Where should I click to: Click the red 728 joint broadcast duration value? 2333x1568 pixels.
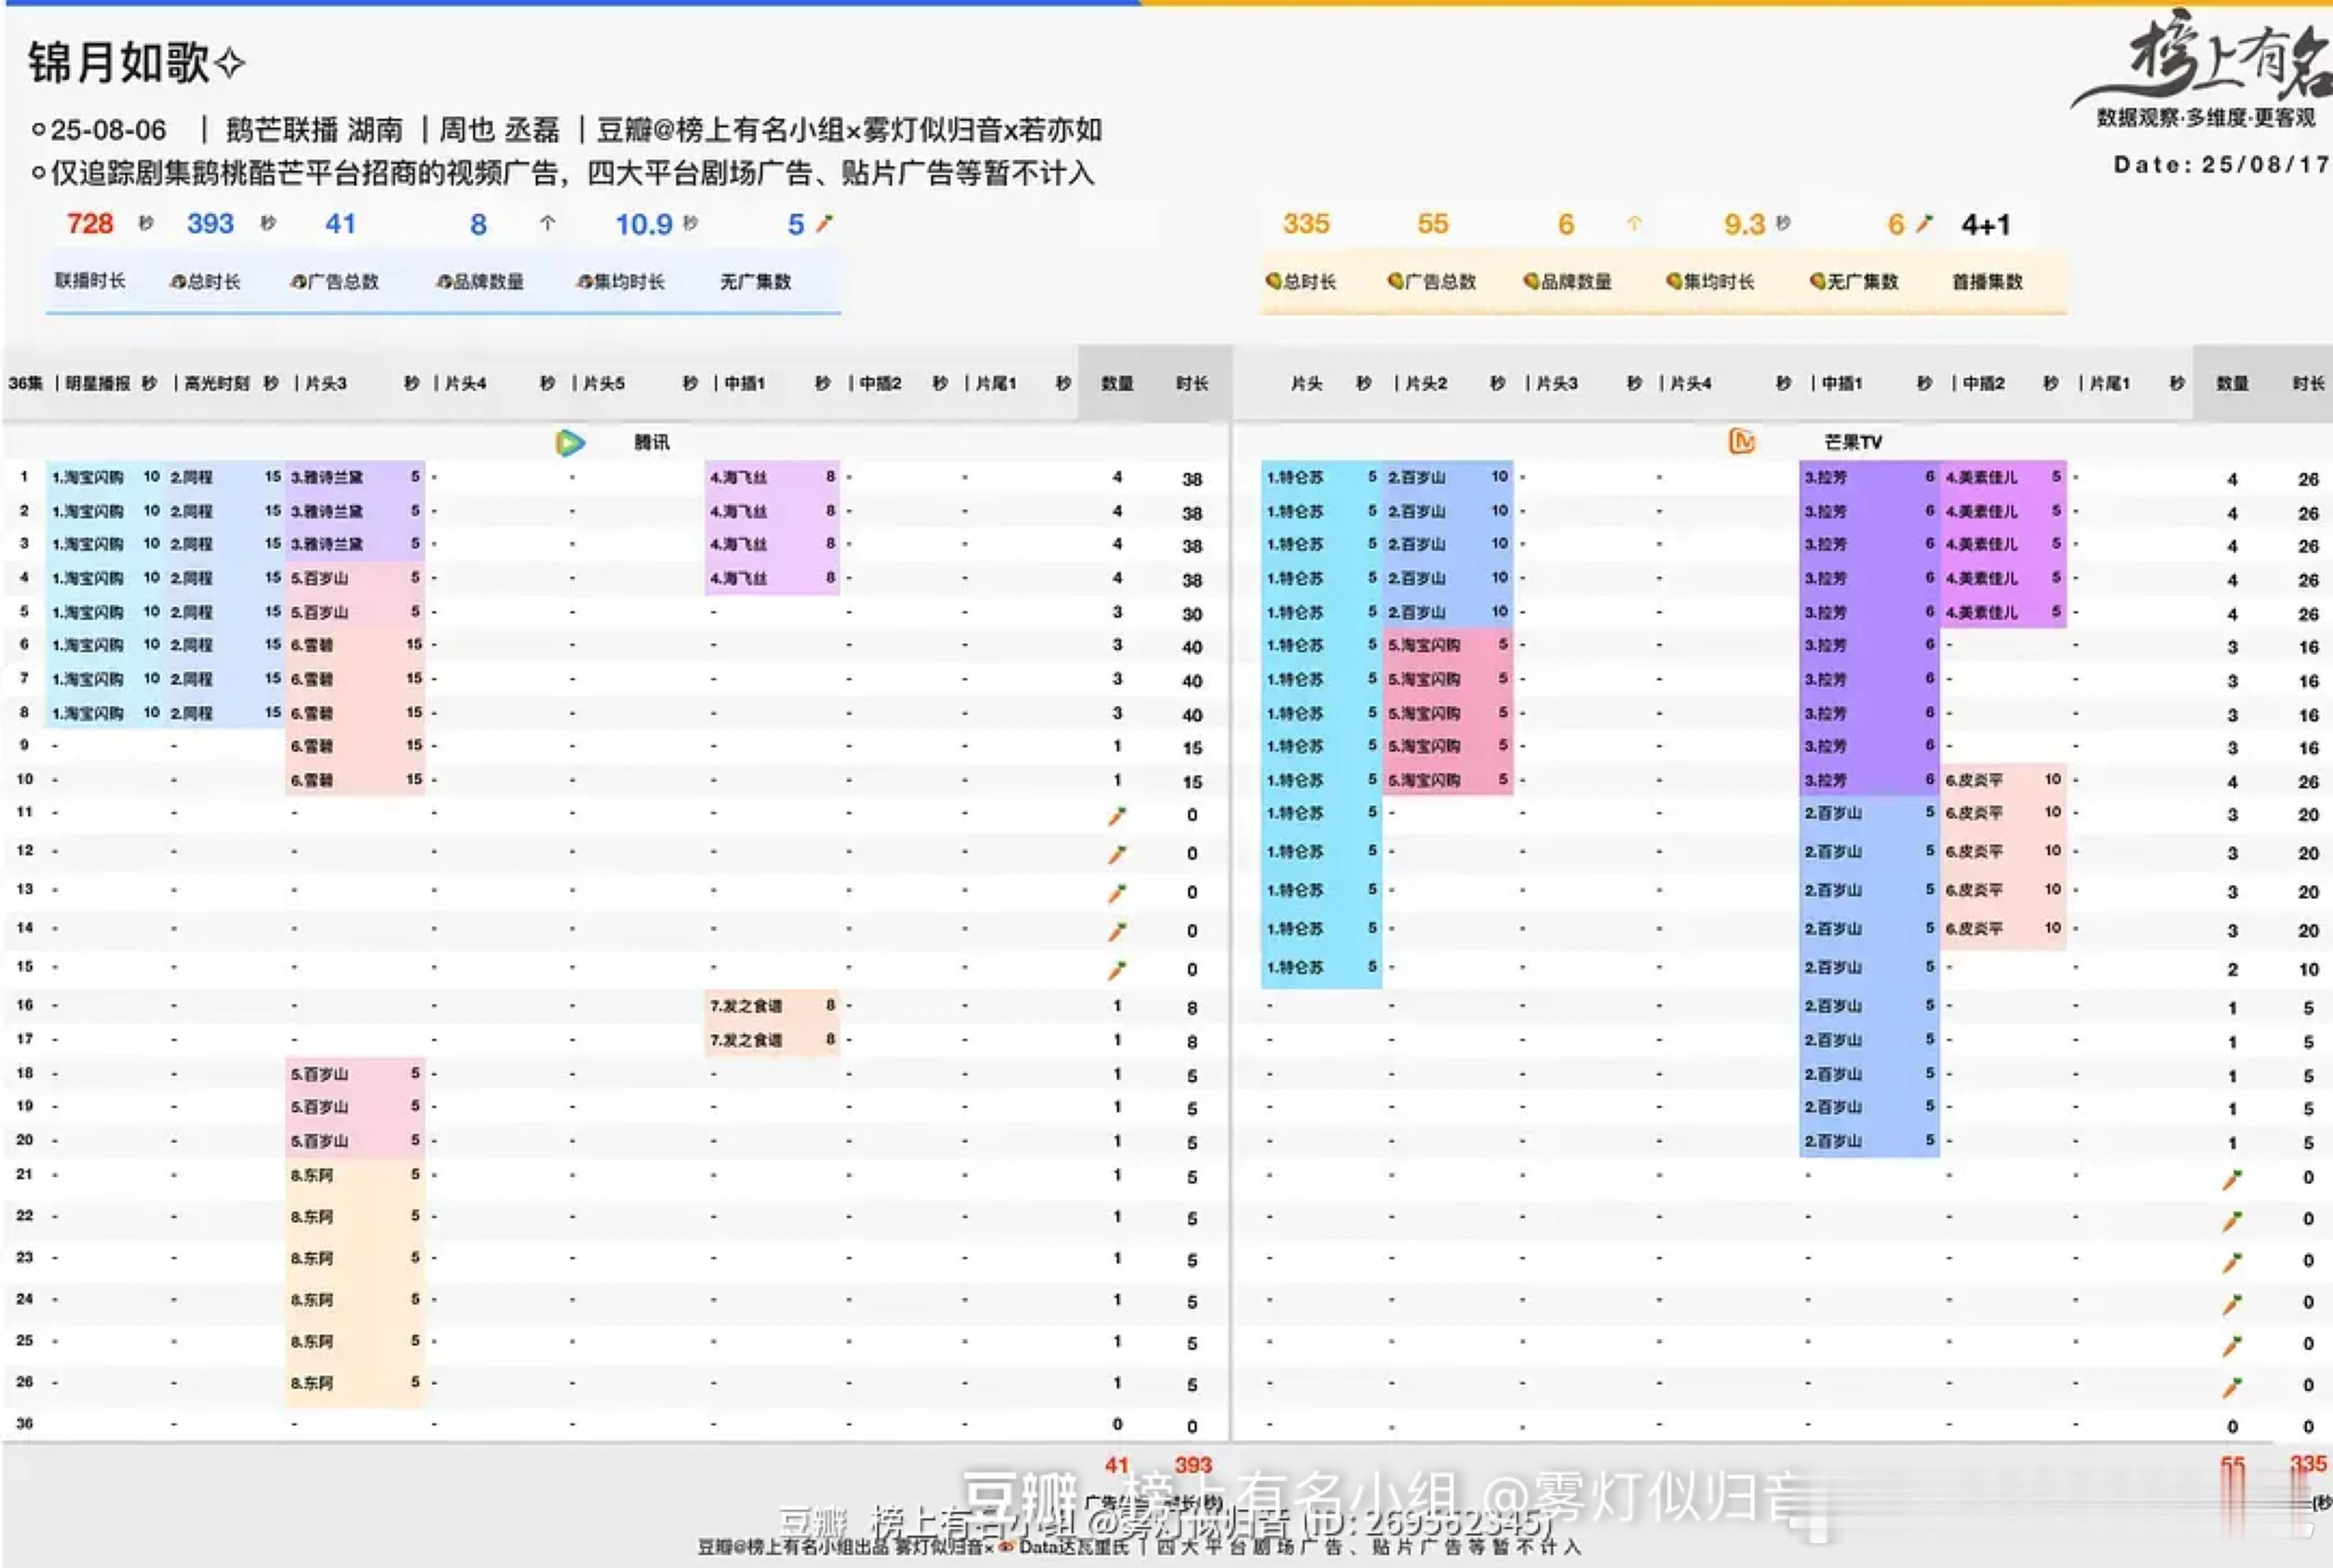90,223
